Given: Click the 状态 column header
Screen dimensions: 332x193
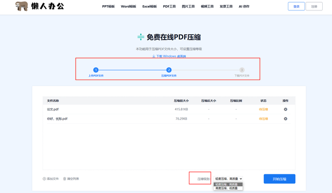Looking at the screenshot, I should pyautogui.click(x=263, y=100).
